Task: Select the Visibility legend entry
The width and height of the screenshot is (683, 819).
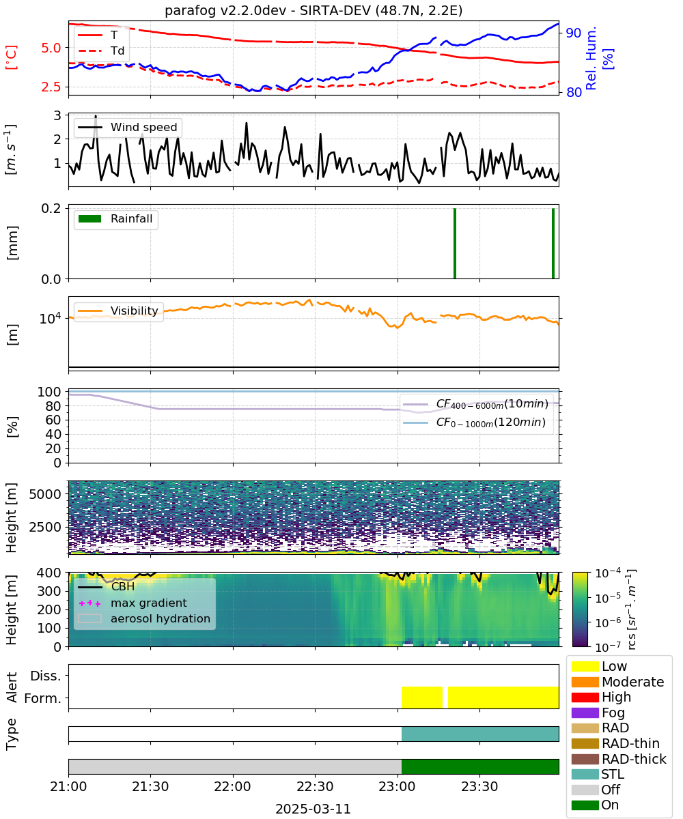Action: [118, 311]
